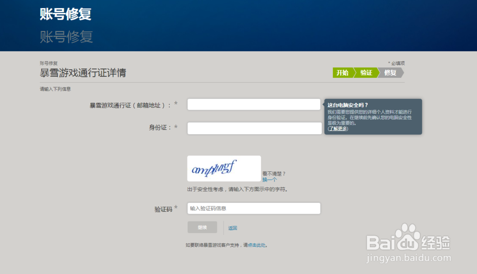Open the 了解更多 link in the security tooltip
This screenshot has width=477, height=274.
point(338,129)
